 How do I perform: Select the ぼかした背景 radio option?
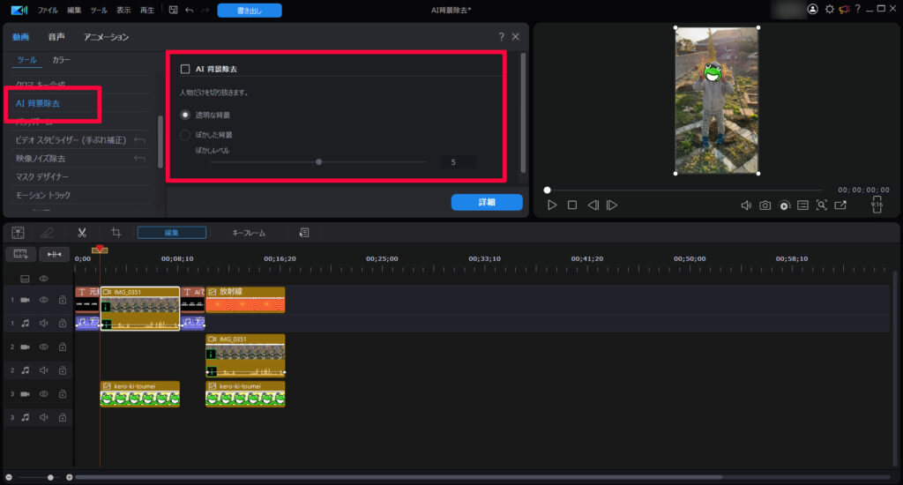(x=185, y=135)
